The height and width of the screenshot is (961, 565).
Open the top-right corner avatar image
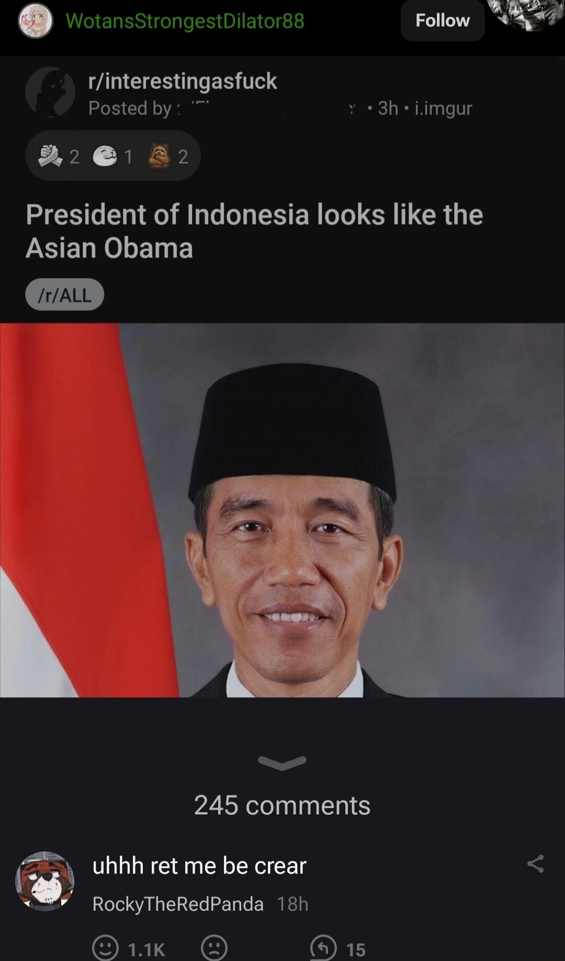528,15
